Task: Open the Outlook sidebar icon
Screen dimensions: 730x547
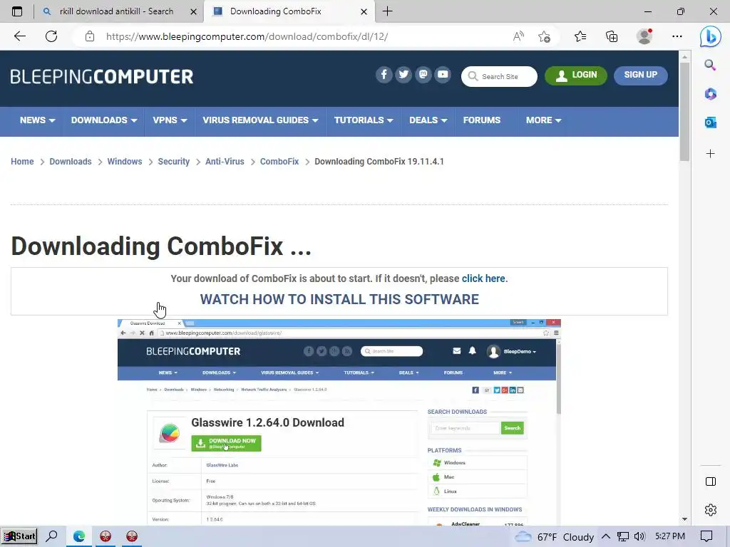Action: (711, 123)
